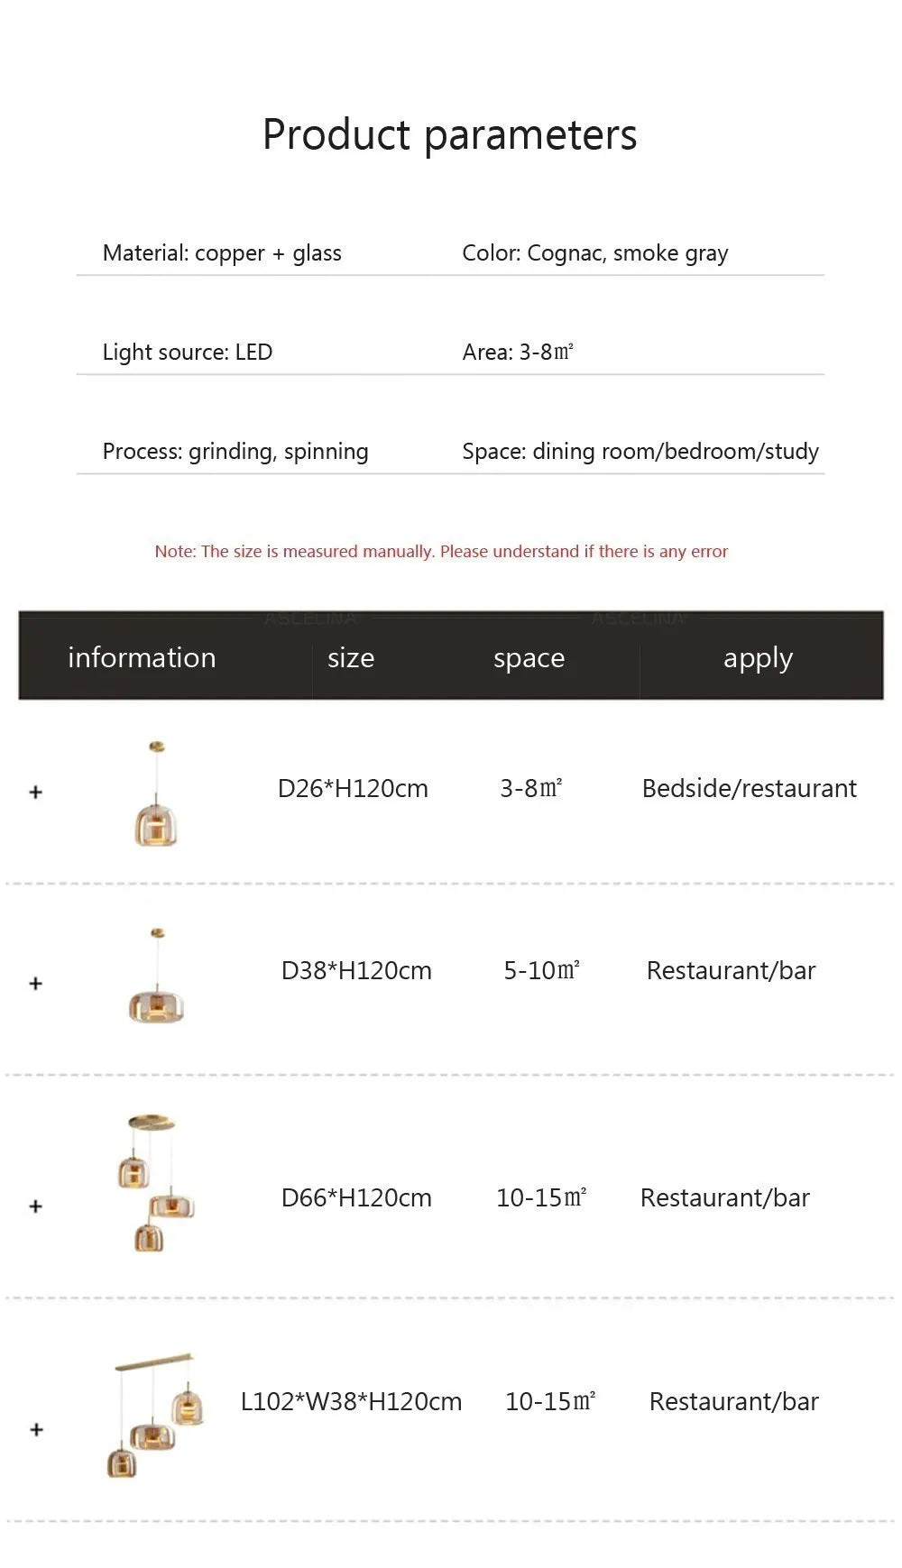902x1568 pixels.
Task: Expand the plus sign beside L102*W38*H120cm row
Action: point(36,1429)
